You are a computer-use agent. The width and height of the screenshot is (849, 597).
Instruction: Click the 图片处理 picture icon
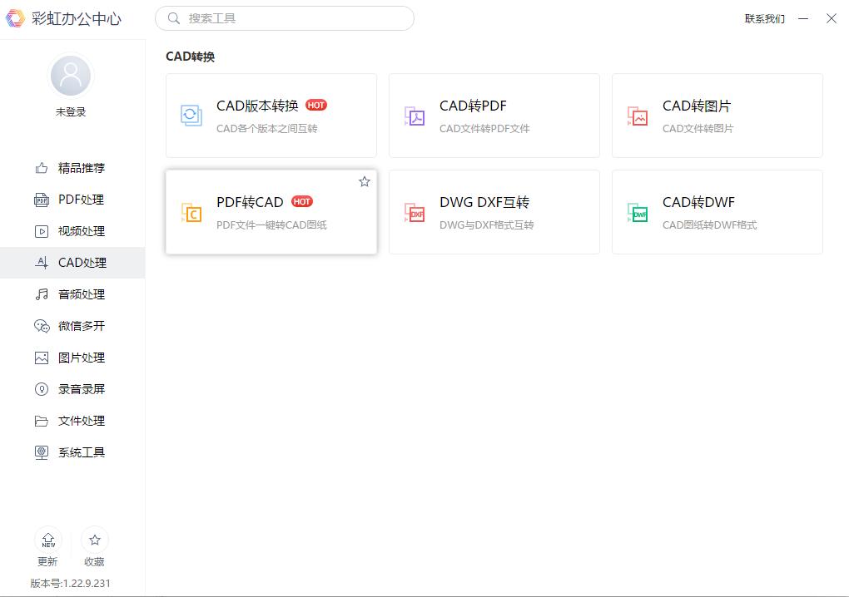click(41, 358)
